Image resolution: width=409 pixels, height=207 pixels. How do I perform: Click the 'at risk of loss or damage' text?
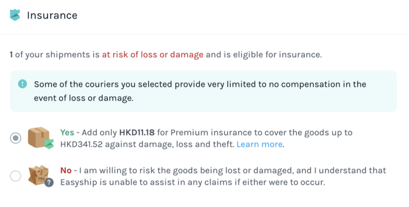pos(152,55)
